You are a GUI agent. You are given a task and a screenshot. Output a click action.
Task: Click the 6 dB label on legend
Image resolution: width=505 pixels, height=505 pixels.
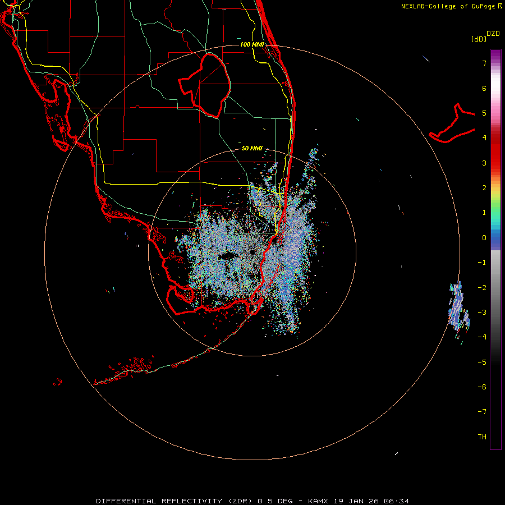(484, 88)
